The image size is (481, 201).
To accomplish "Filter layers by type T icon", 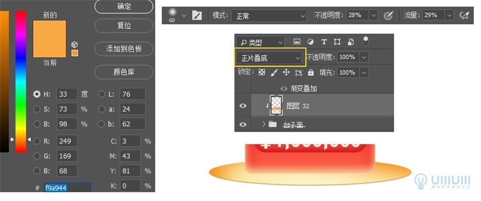I will click(x=324, y=41).
